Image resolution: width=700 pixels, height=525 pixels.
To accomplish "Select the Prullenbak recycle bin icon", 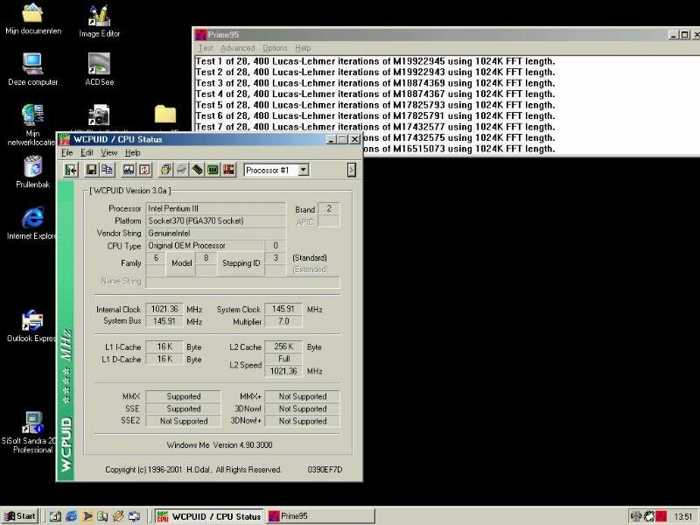I will 32,171.
